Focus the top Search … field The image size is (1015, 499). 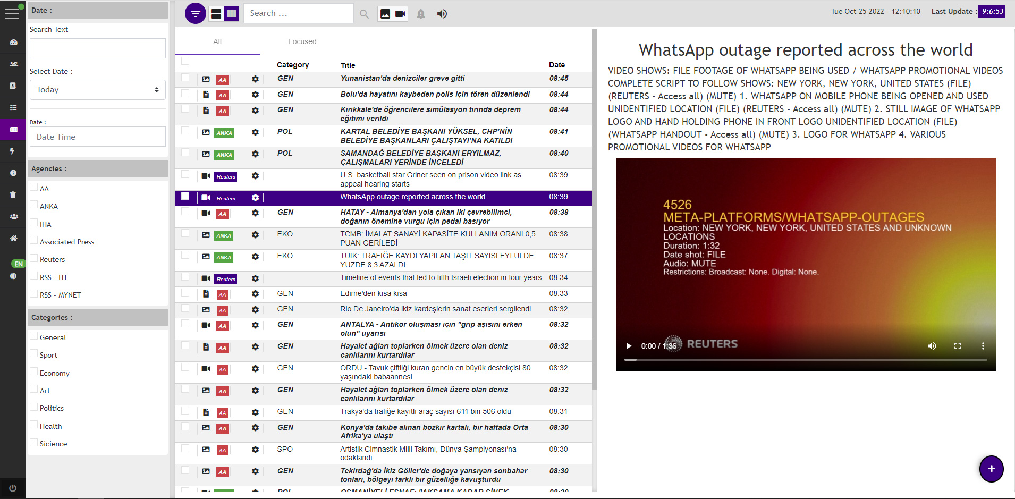(299, 13)
